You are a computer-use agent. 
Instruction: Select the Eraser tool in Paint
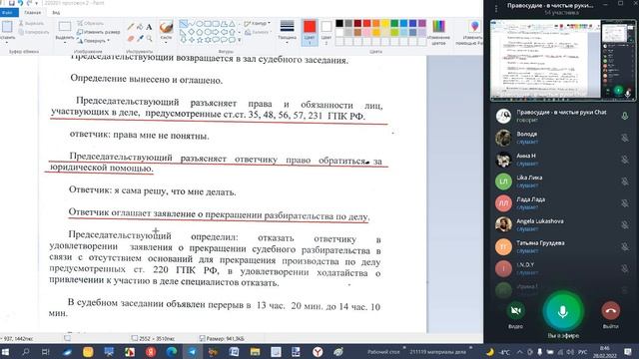pyautogui.click(x=131, y=38)
